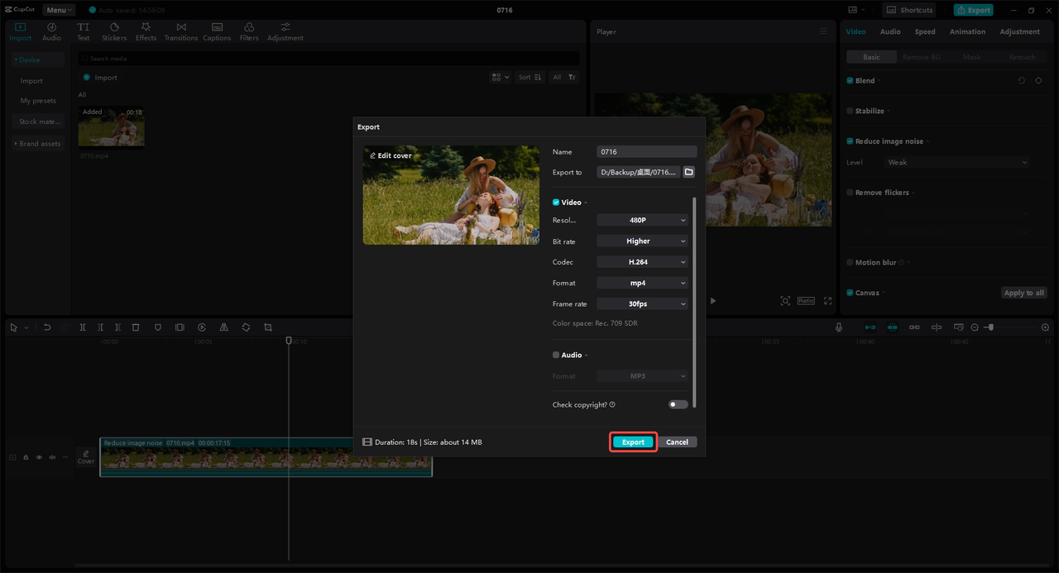Toggle the Check copyright switch

678,404
